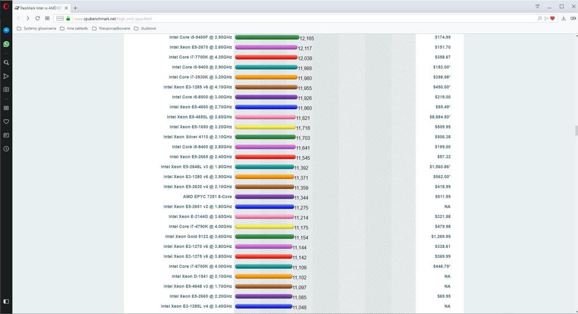The height and width of the screenshot is (314, 578).
Task: Click the red heart bookmark icon
Action: click(x=552, y=19)
